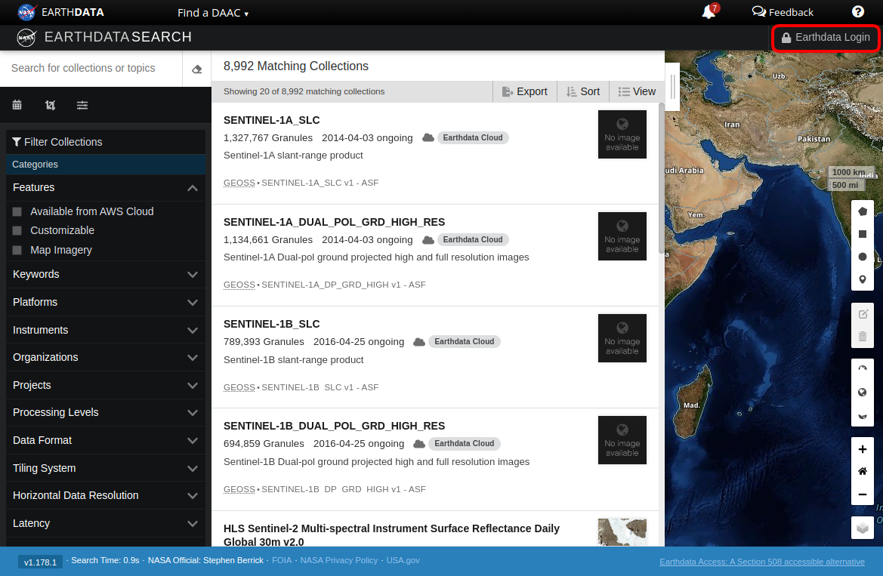Viewport: 883px width, 576px height.
Task: Open the SENTINEL-1A_SLC collection
Action: pyautogui.click(x=271, y=120)
